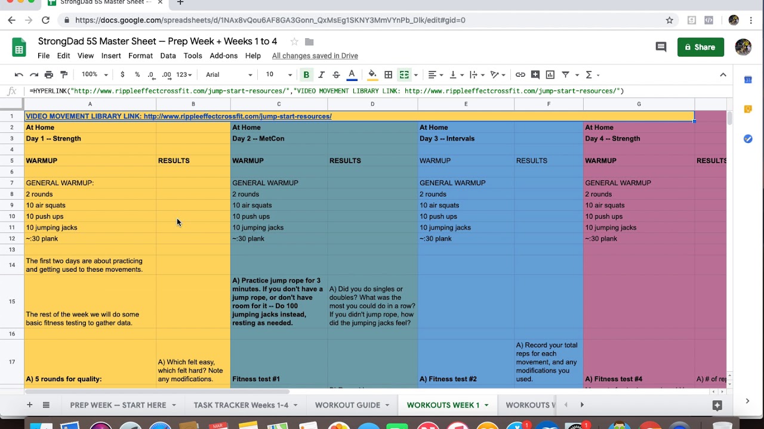Toggle bold formatting

pos(306,74)
